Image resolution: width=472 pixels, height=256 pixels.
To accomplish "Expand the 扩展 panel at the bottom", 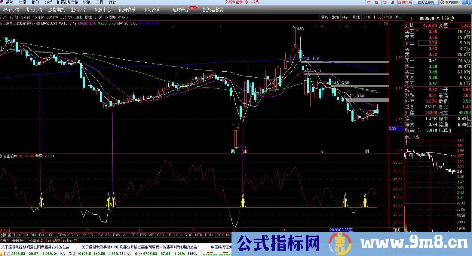I will [5, 240].
